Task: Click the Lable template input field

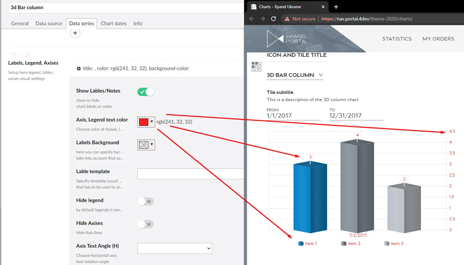Action: tap(190, 174)
